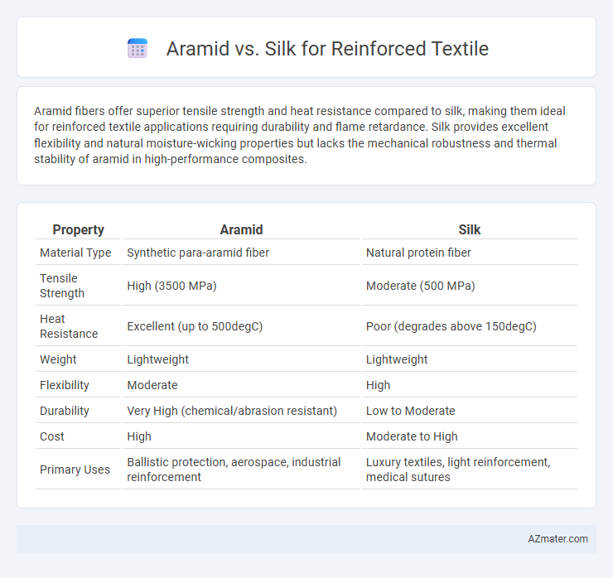This screenshot has height=578, width=613.
Task: Click 'Very High (chemical/abrasion resistant)' cell
Action: 232,411
